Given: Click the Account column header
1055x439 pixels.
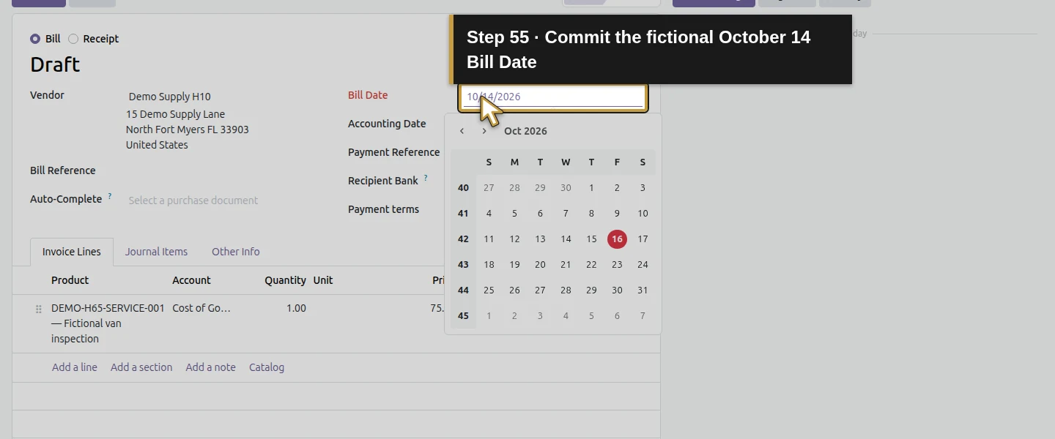Looking at the screenshot, I should (191, 280).
